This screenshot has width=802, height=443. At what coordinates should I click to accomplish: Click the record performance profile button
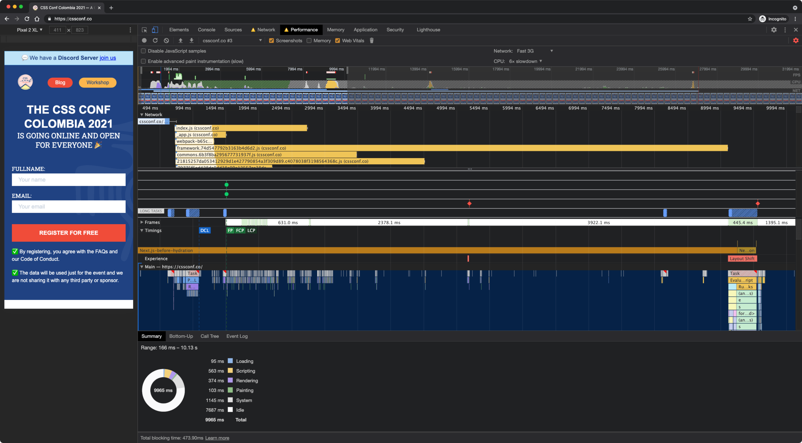point(144,40)
